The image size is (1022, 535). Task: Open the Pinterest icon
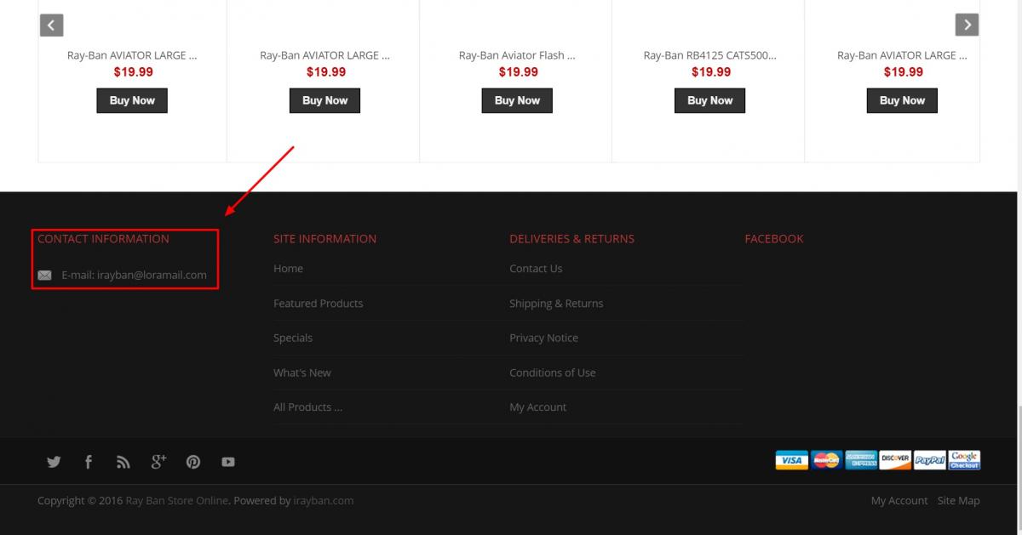click(193, 462)
